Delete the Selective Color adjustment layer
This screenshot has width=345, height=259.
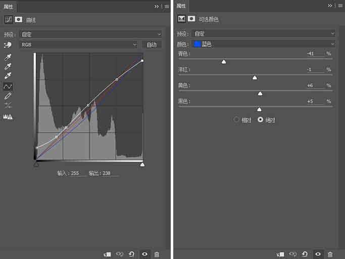(x=330, y=254)
